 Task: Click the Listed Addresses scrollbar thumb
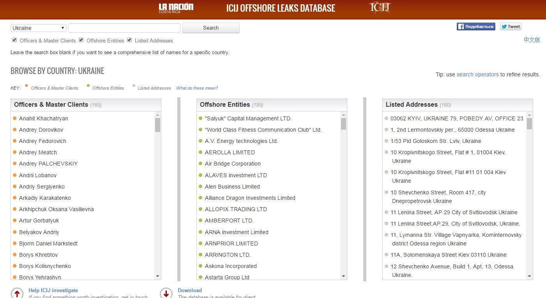point(529,124)
